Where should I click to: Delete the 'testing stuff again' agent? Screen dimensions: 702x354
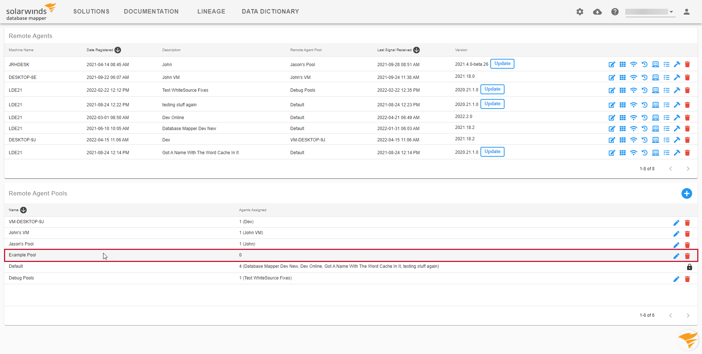click(x=687, y=105)
